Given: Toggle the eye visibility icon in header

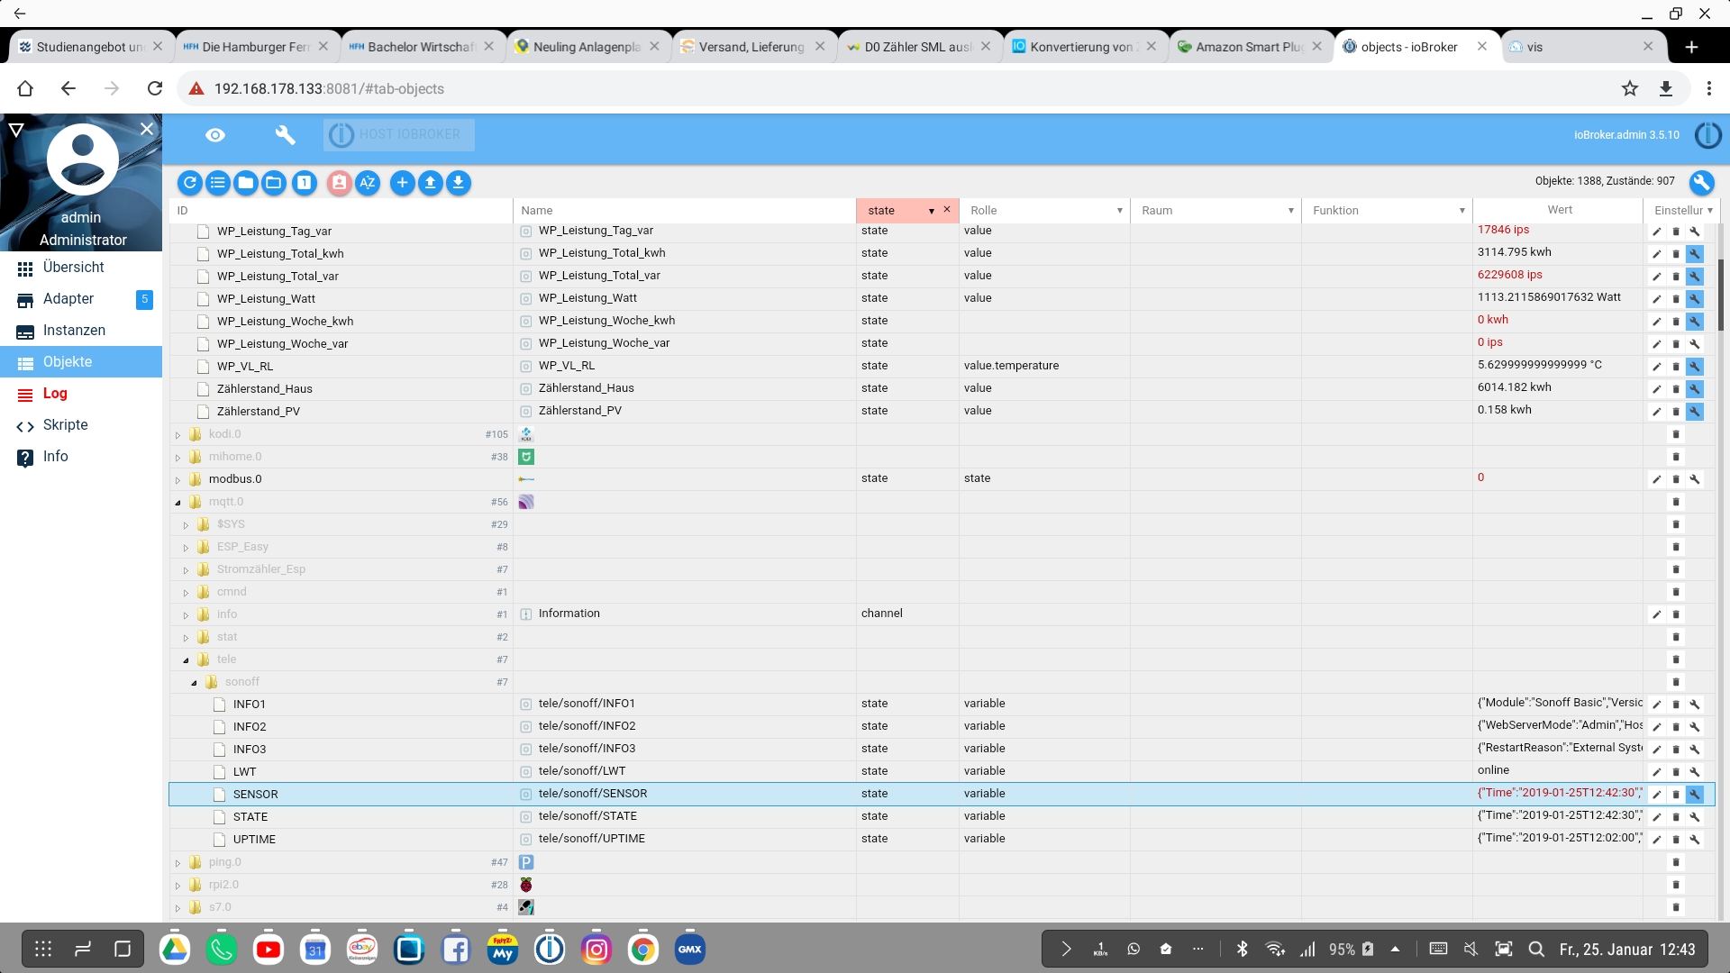Looking at the screenshot, I should click(x=214, y=135).
